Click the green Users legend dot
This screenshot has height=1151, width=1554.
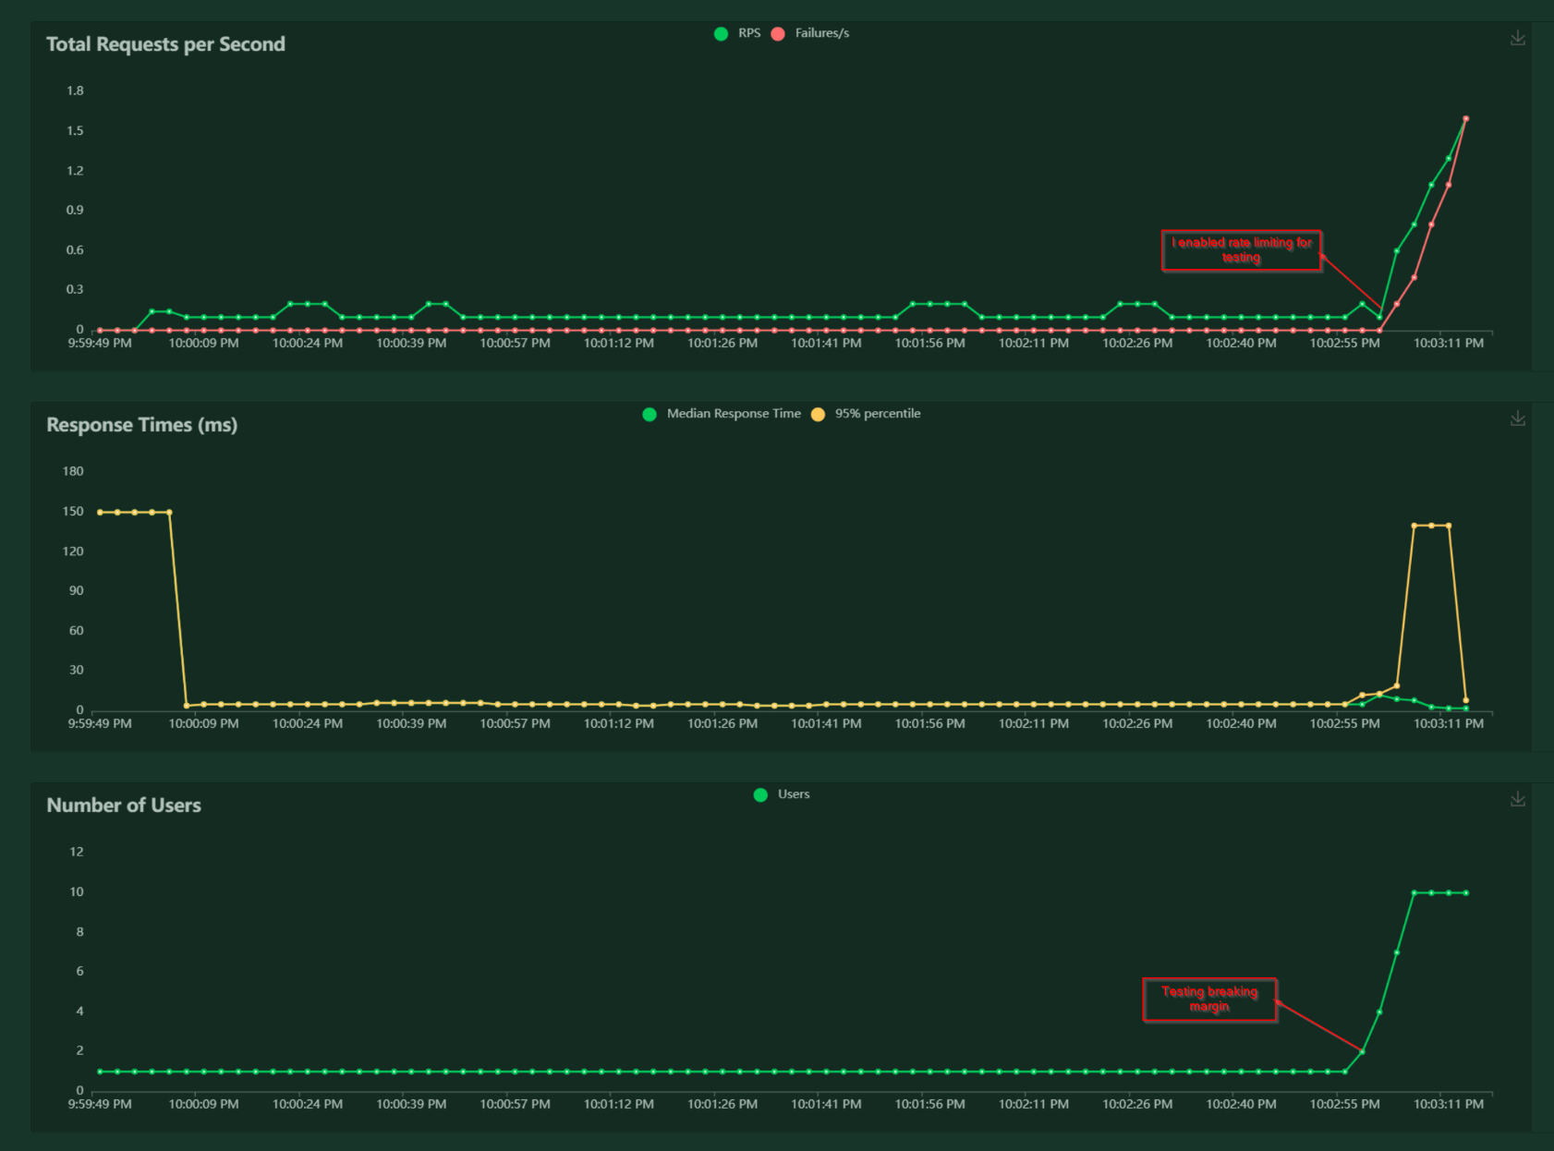click(760, 794)
